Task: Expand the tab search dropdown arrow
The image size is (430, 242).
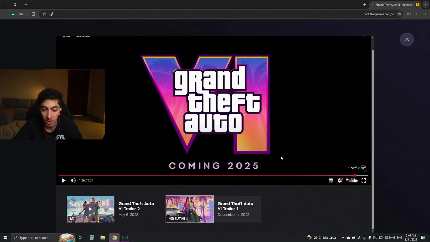Action: click(426, 5)
